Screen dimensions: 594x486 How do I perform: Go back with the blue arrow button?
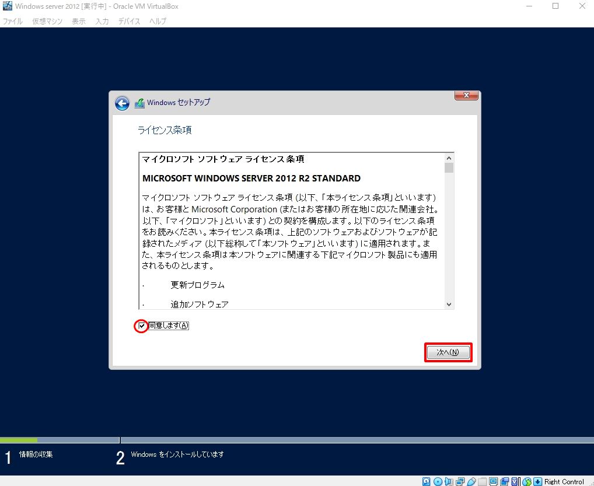122,103
